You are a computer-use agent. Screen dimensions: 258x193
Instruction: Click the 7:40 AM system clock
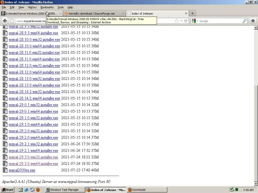(x=248, y=190)
